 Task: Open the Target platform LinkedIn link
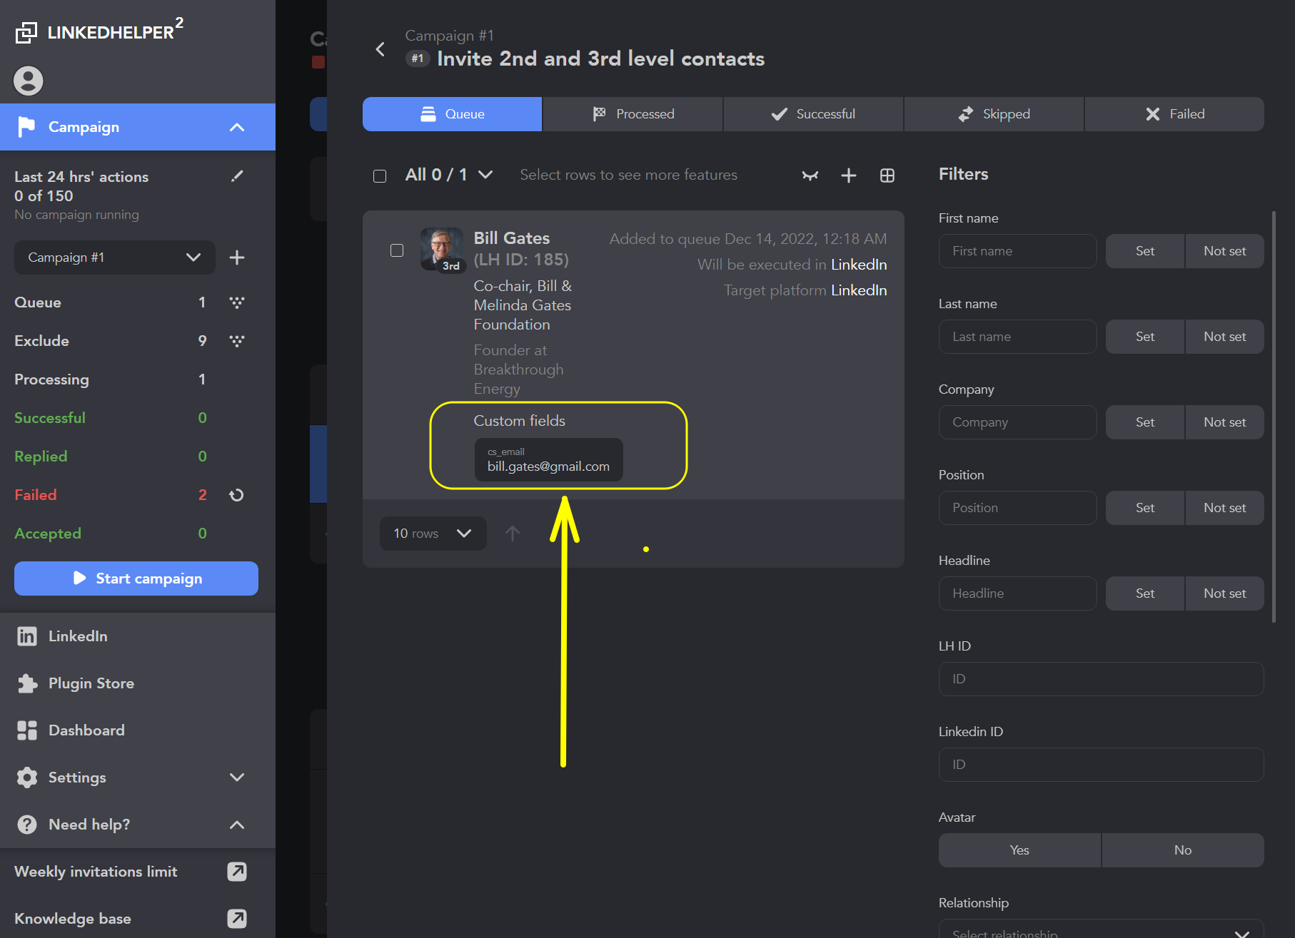tap(859, 290)
